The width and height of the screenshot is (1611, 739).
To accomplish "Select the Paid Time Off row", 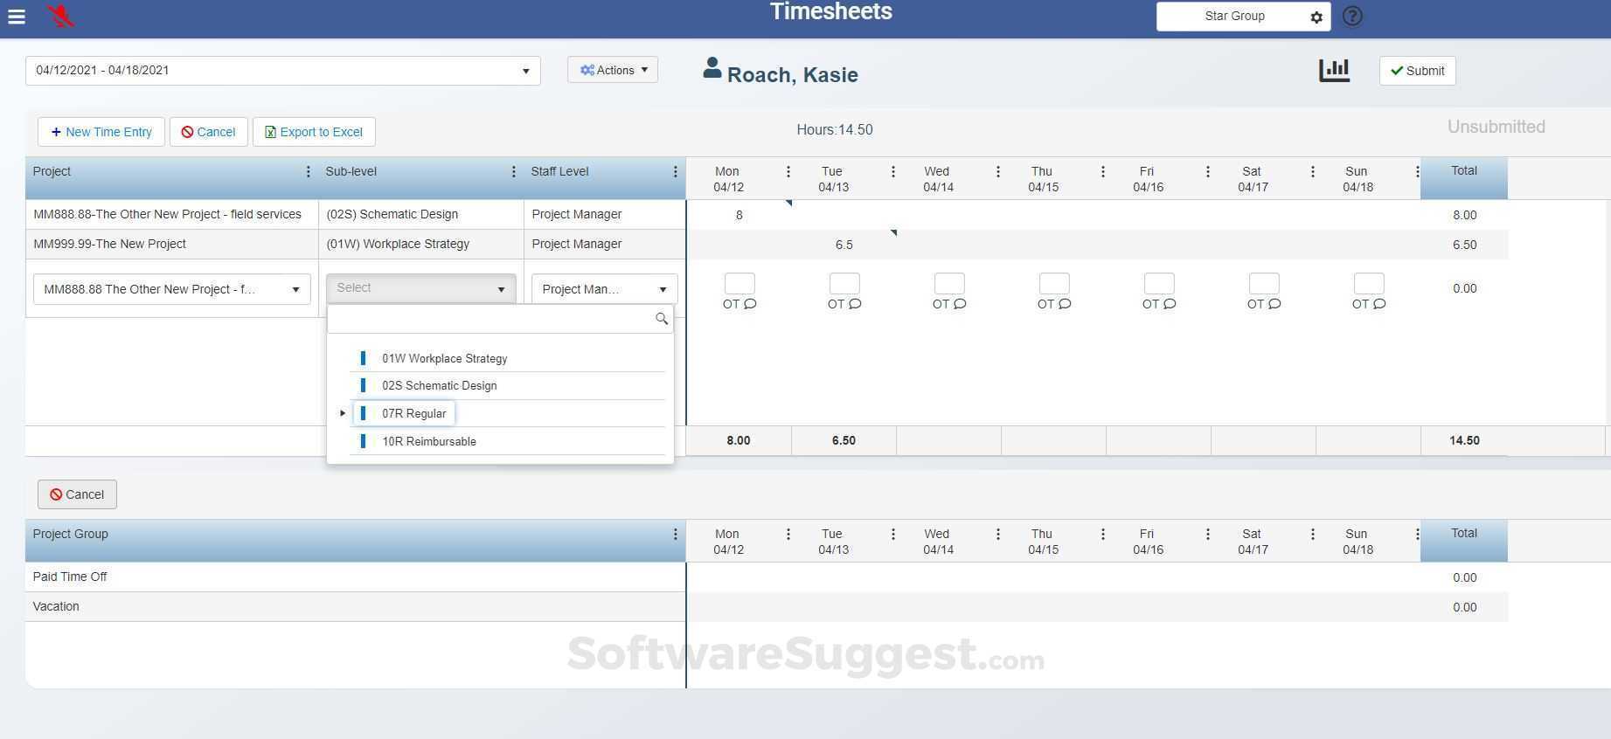I will coord(767,577).
